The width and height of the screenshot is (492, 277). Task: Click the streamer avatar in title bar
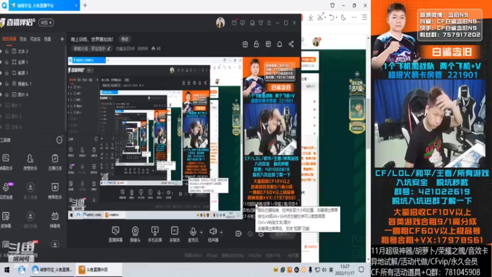tap(220, 23)
